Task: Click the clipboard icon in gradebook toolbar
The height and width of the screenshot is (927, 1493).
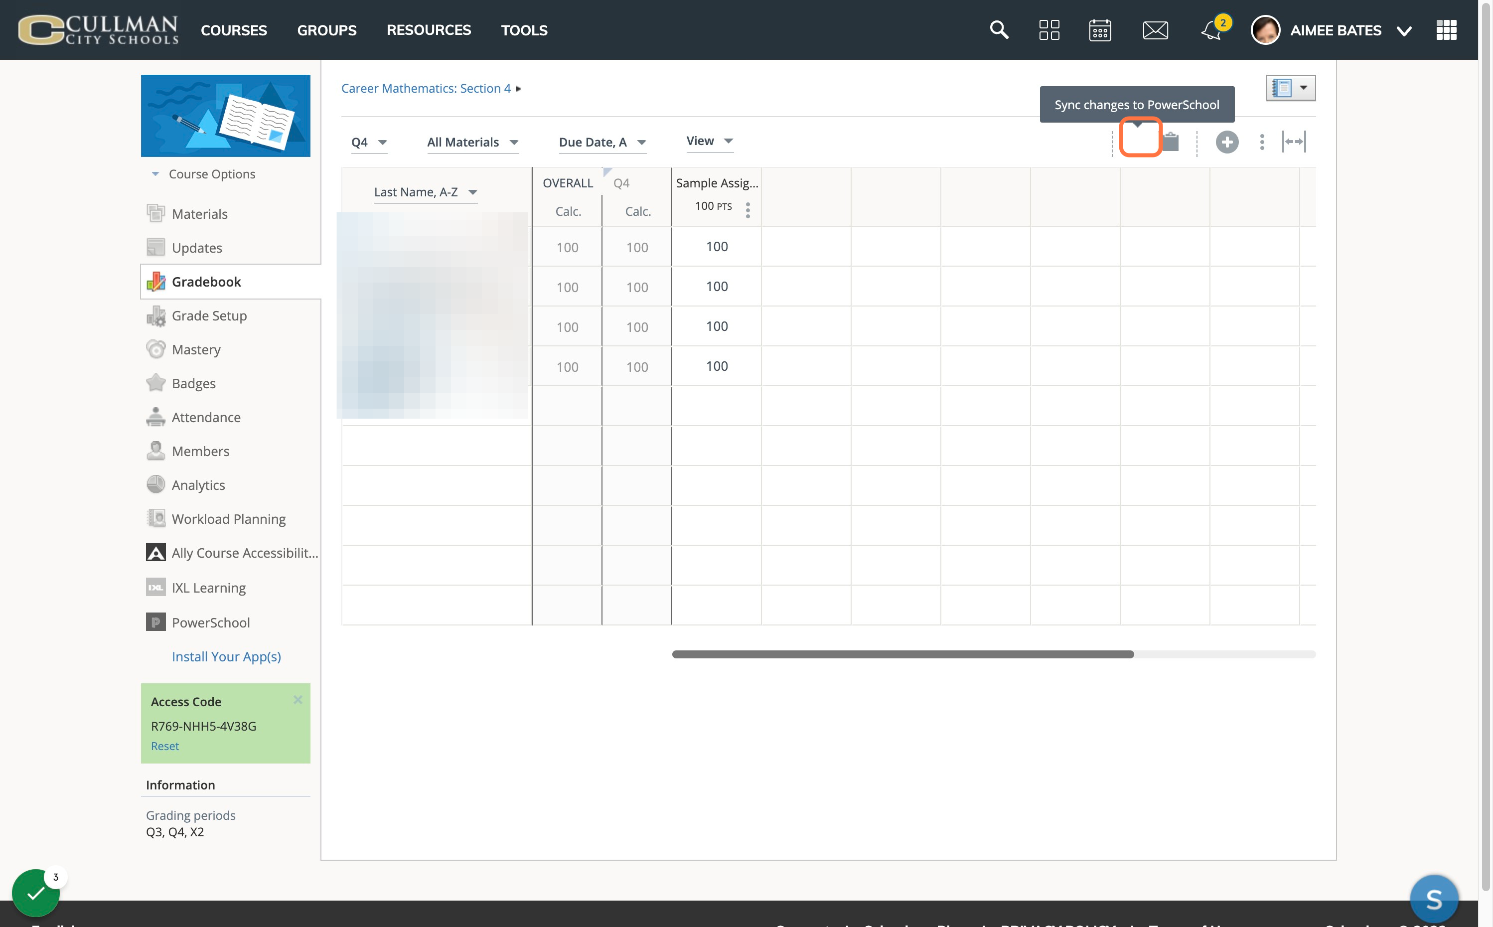Action: pyautogui.click(x=1171, y=142)
